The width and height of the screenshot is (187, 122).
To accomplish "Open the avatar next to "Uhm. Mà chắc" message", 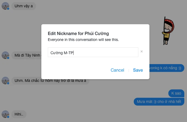I will pos(5,81).
